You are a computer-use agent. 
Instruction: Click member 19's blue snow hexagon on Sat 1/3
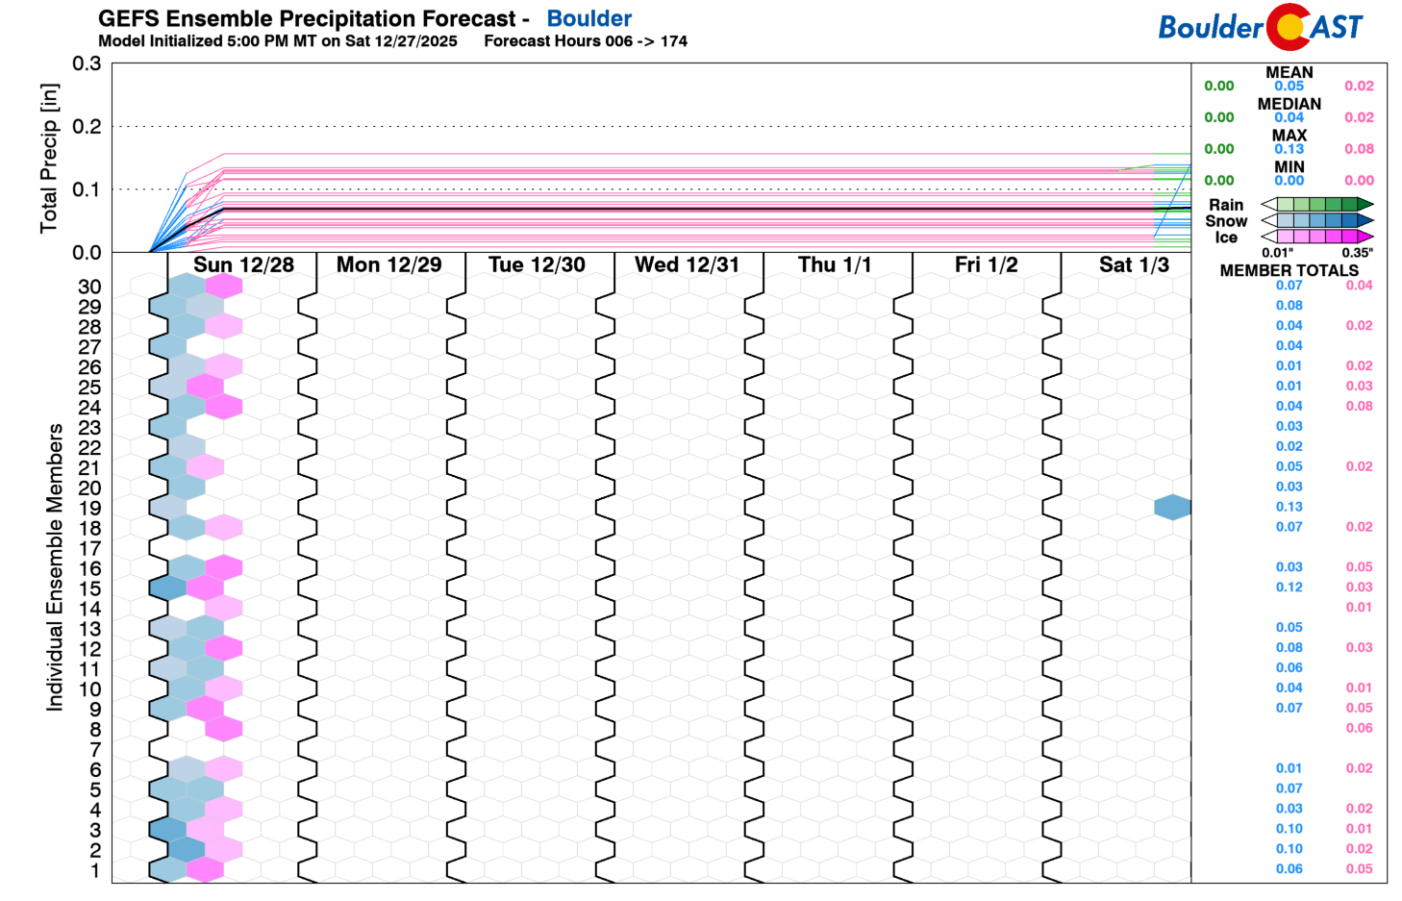click(x=1172, y=507)
